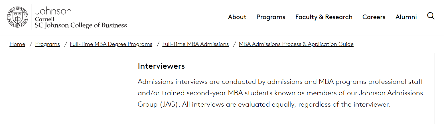Viewport: 444px width, 124px height.
Task: Open the Programs menu in top navigation
Action: (x=271, y=17)
